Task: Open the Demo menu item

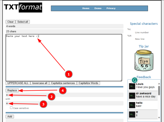Action: tap(98, 8)
